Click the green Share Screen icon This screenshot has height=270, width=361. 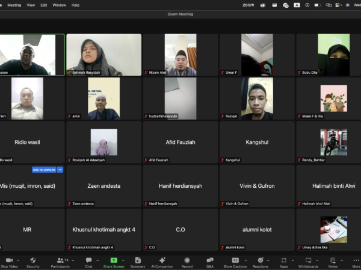point(114,260)
